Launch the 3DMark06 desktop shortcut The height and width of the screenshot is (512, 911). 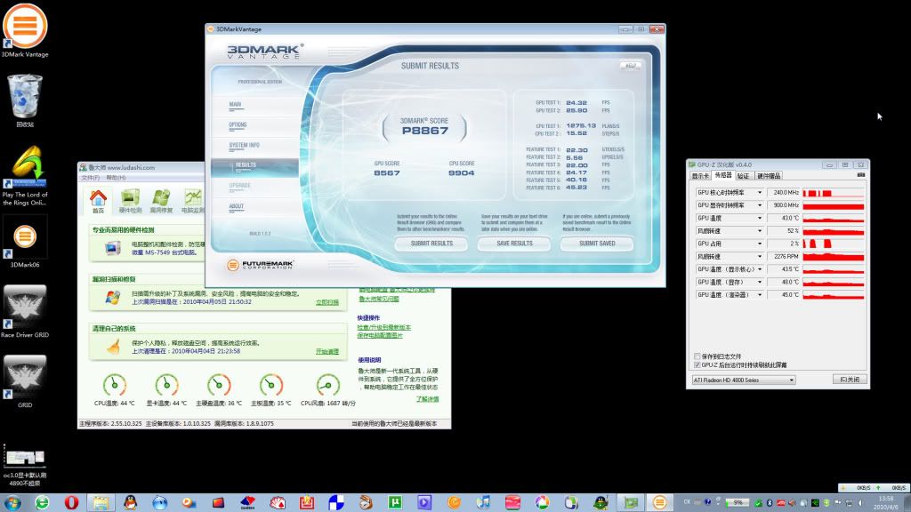point(25,236)
